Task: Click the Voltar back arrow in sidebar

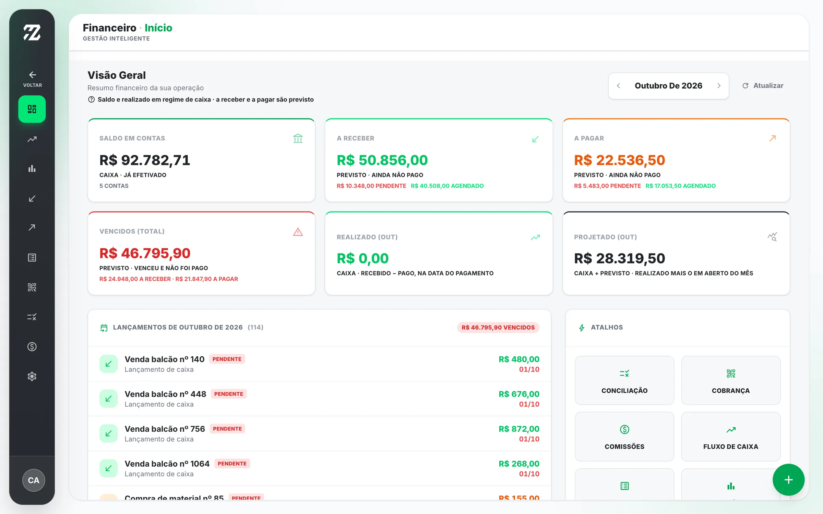Action: point(32,79)
